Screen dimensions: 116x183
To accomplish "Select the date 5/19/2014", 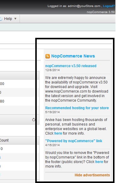I will pos(52,112).
